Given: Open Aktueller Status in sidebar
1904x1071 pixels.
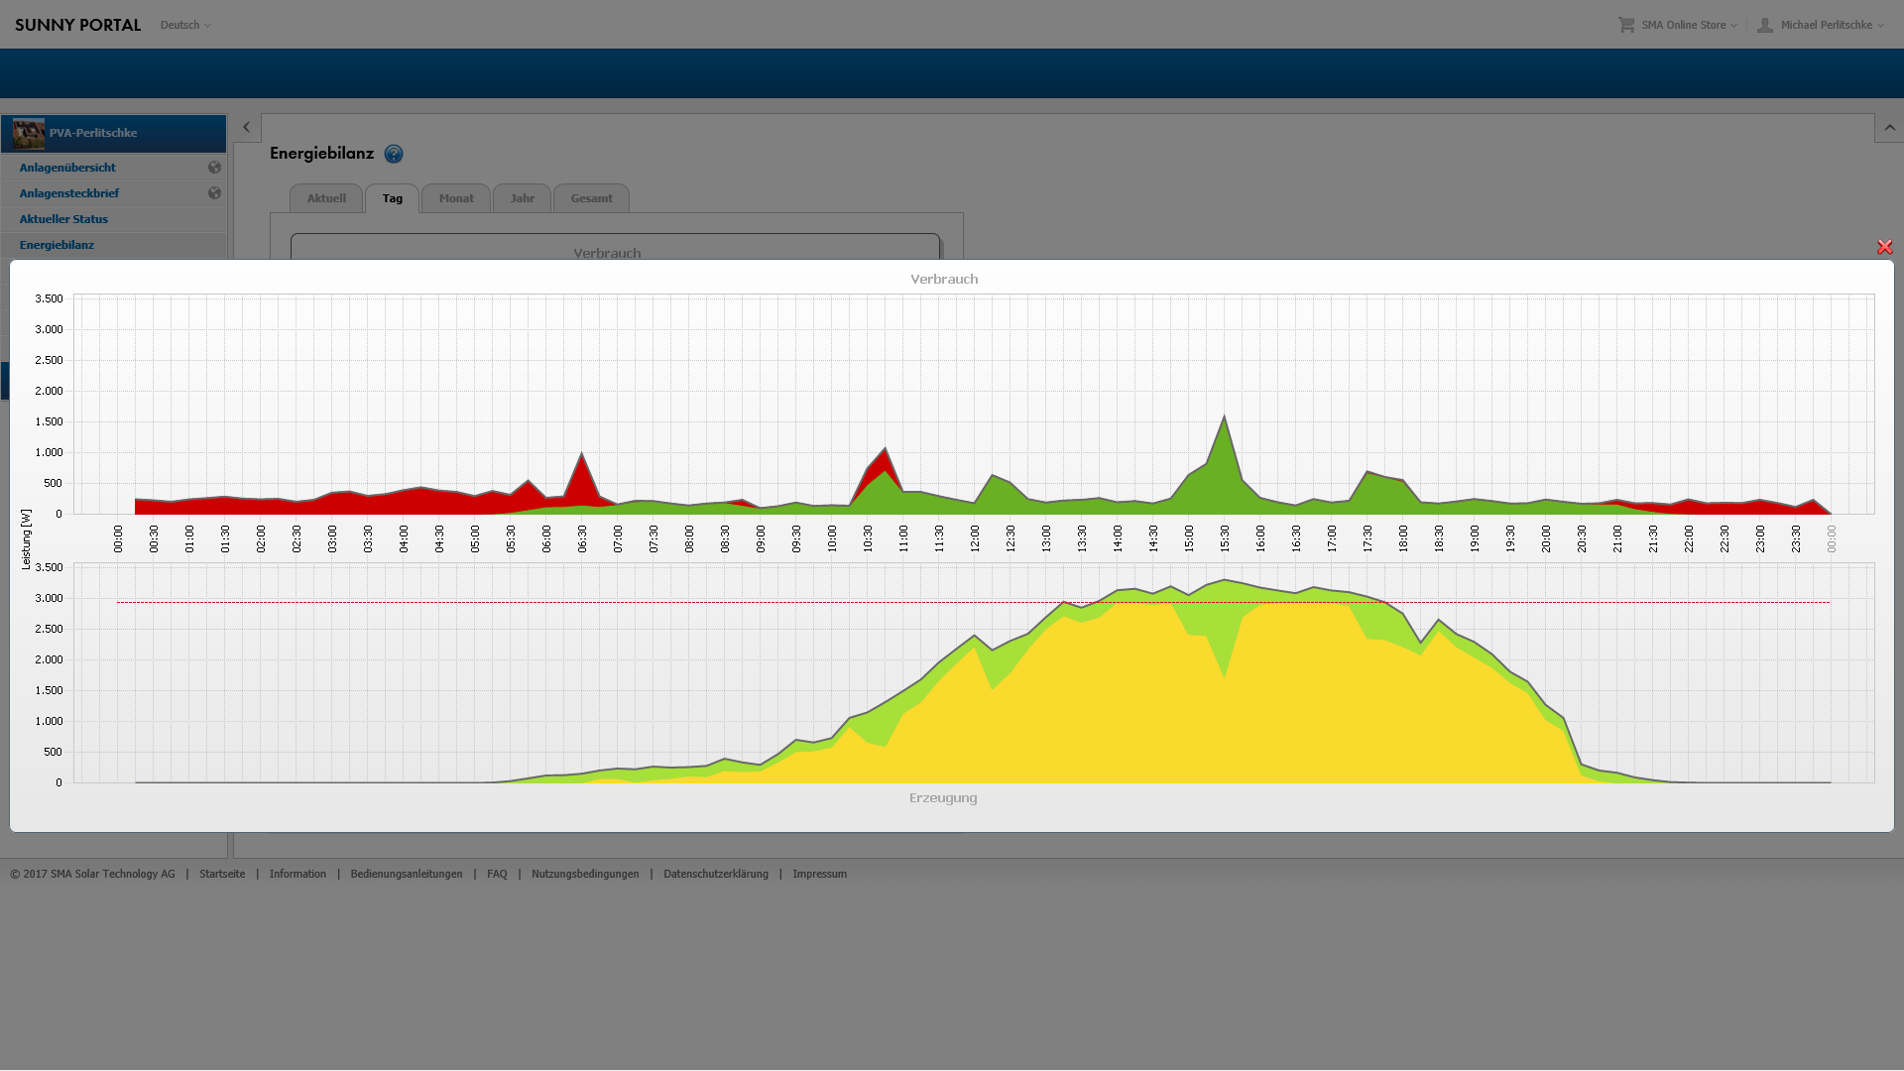Looking at the screenshot, I should (x=63, y=219).
